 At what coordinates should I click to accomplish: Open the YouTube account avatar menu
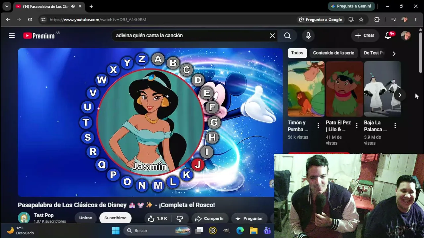[x=406, y=35]
